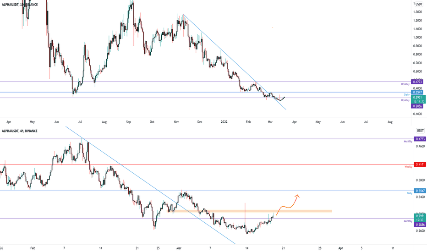Click the Daily line label on the 1D chart
This screenshot has width=427, height=252.
pyautogui.click(x=406, y=95)
